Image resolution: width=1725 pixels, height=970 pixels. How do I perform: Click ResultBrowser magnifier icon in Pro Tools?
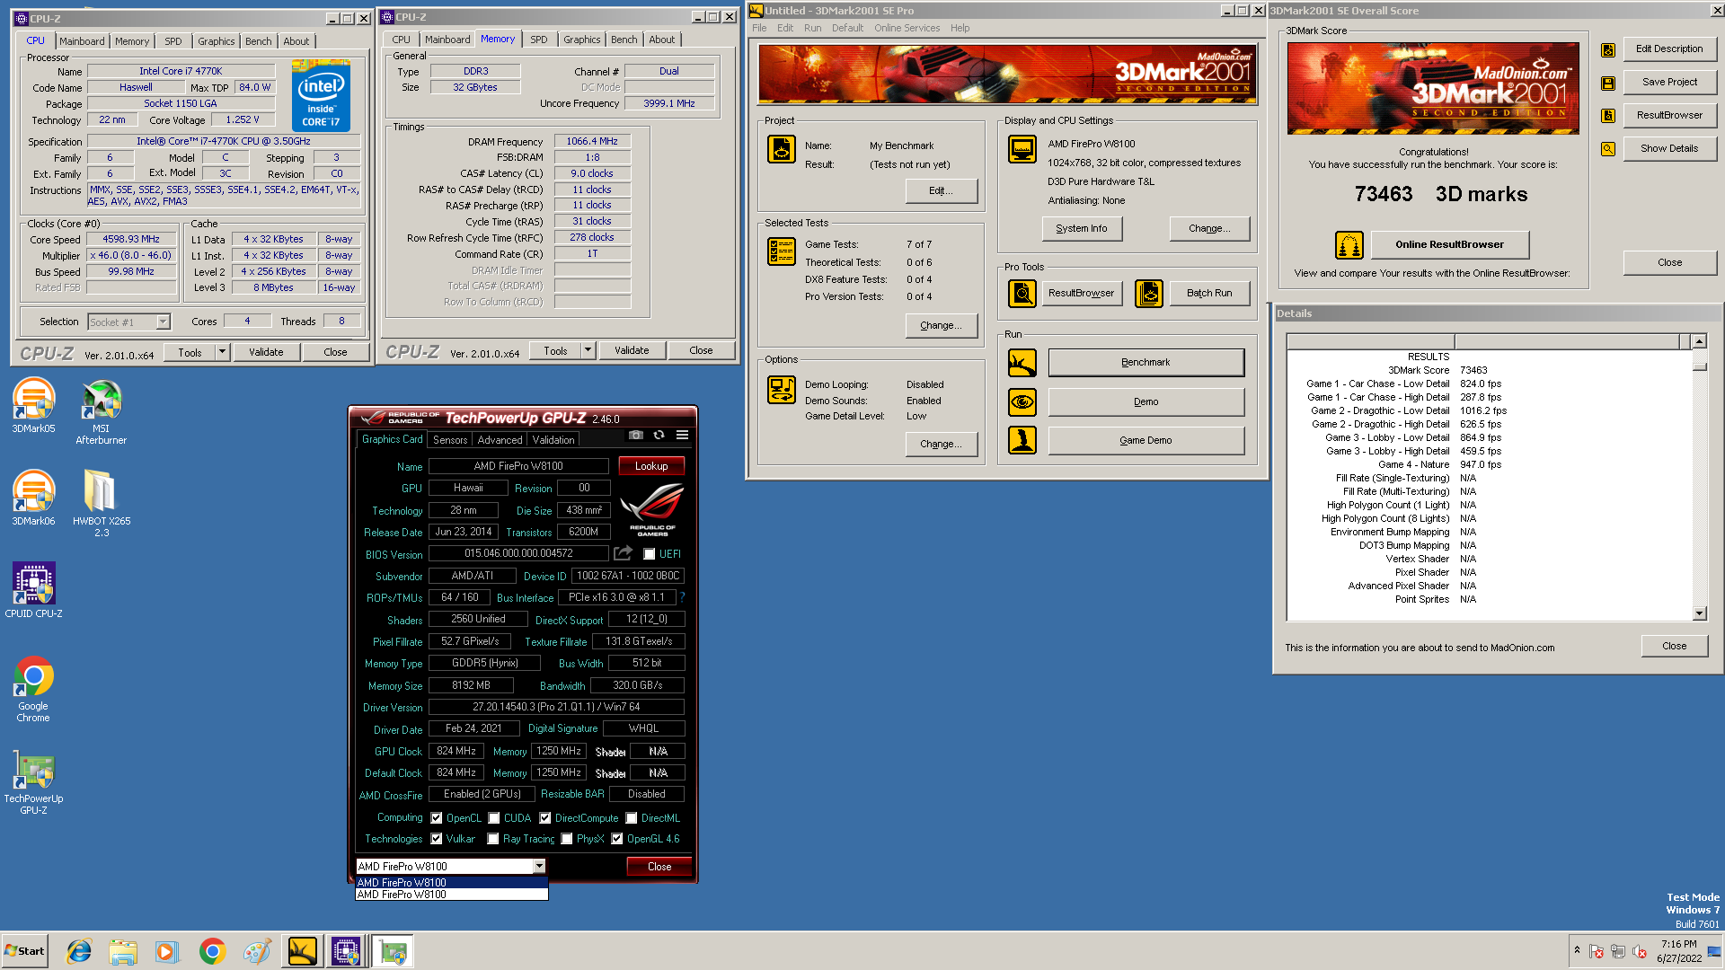(1022, 293)
